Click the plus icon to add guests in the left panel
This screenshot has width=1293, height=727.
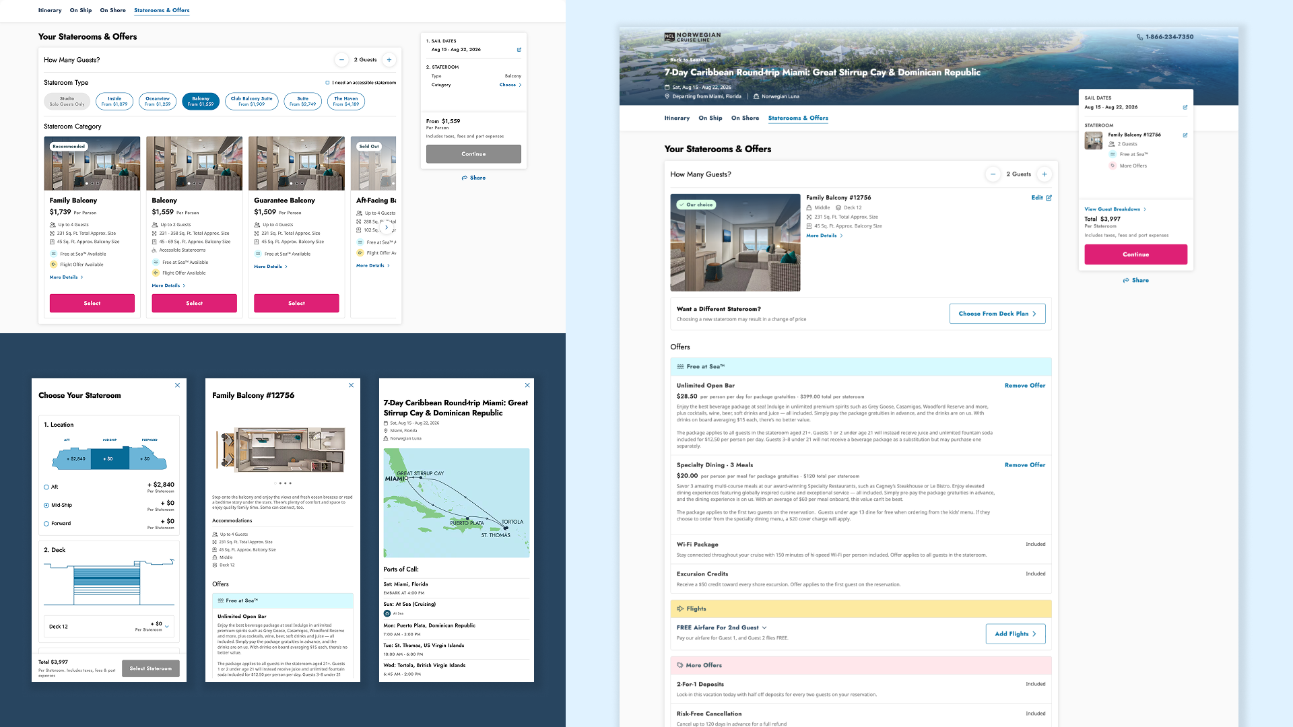coord(389,60)
